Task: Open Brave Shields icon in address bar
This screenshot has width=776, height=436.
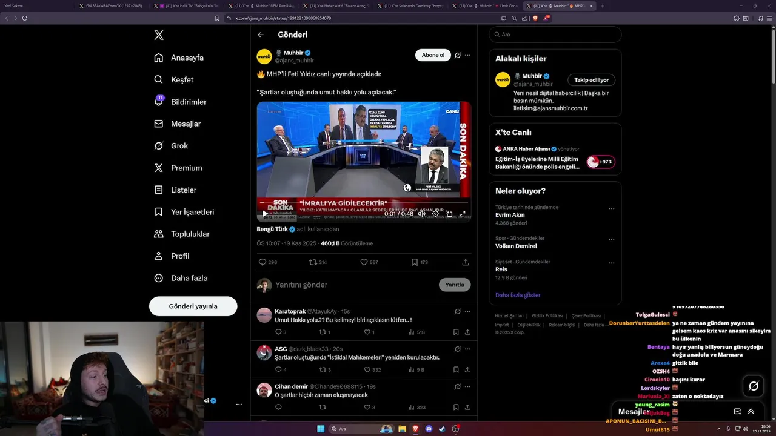Action: 535,18
